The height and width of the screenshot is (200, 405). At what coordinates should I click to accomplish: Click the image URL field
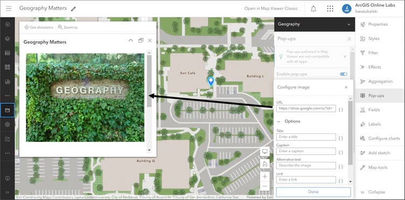coord(306,109)
